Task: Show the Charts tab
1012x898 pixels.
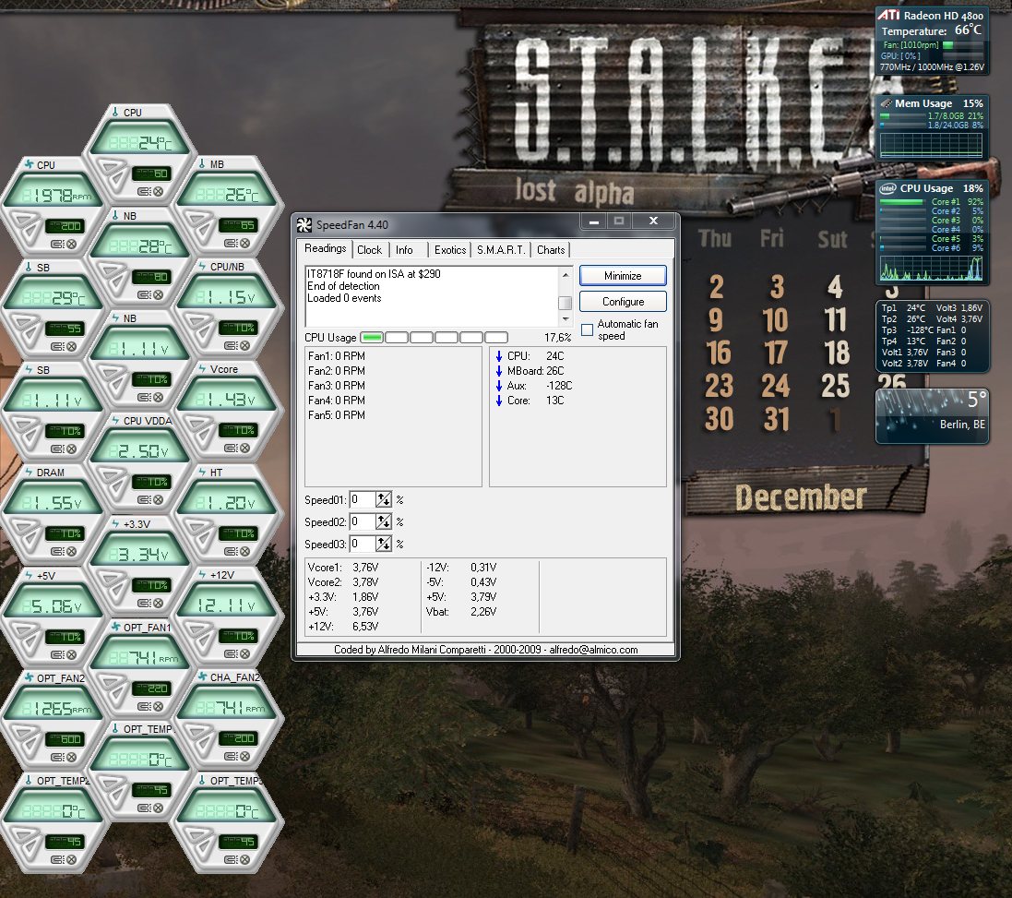Action: 551,250
